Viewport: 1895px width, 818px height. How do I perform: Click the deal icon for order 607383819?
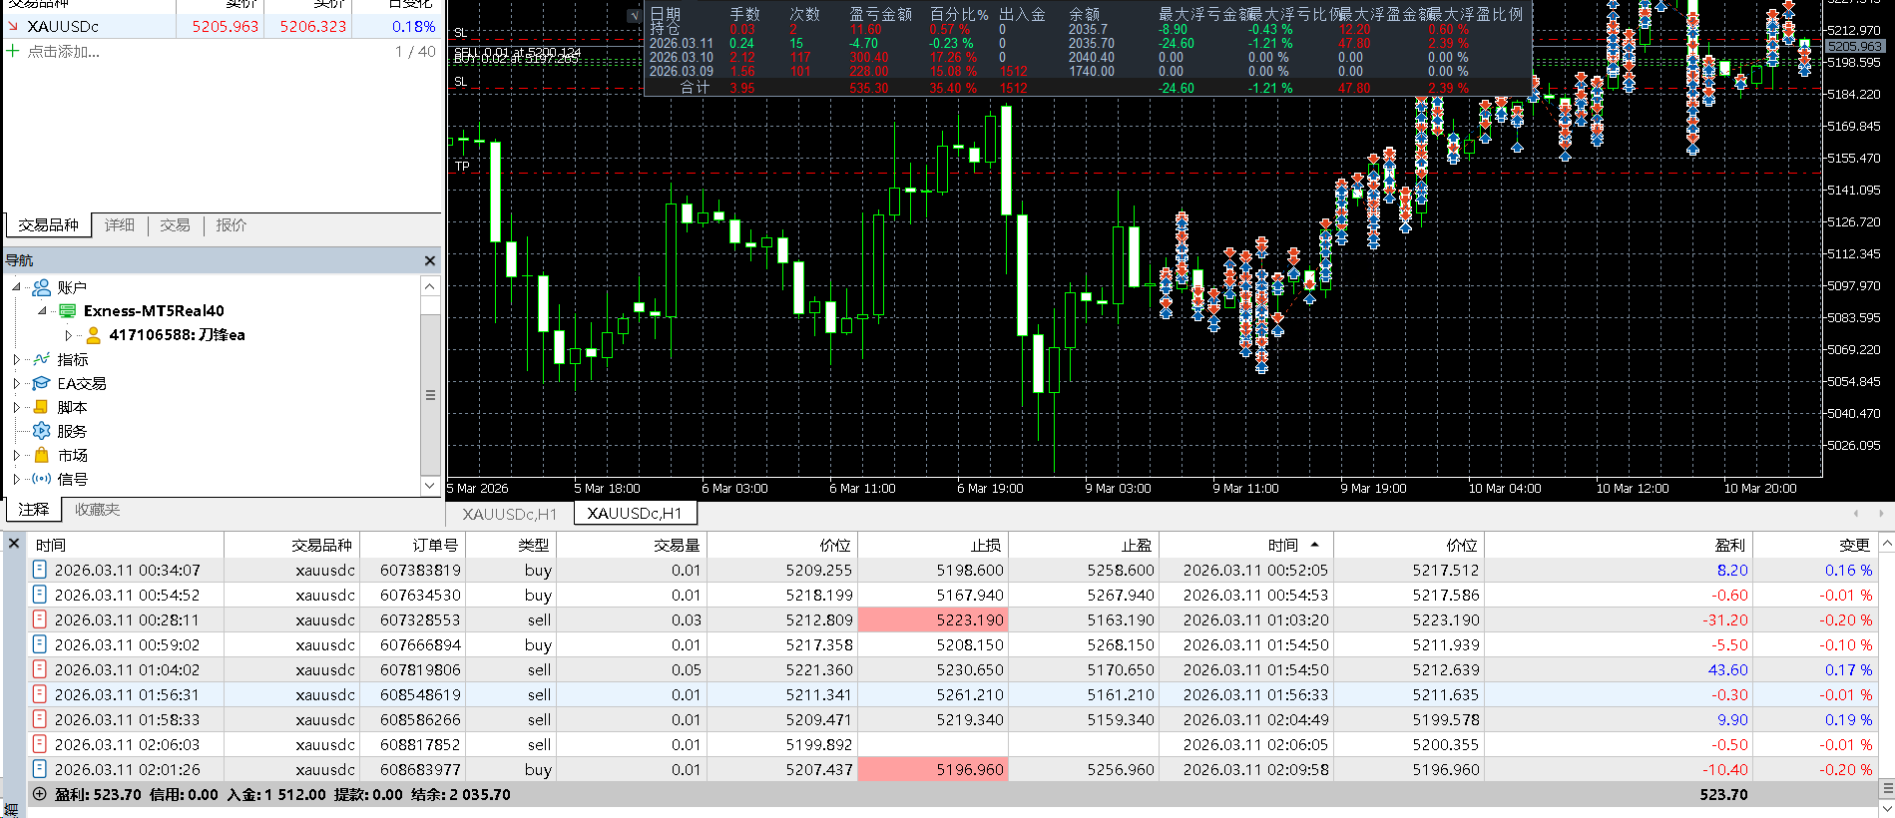pyautogui.click(x=40, y=570)
